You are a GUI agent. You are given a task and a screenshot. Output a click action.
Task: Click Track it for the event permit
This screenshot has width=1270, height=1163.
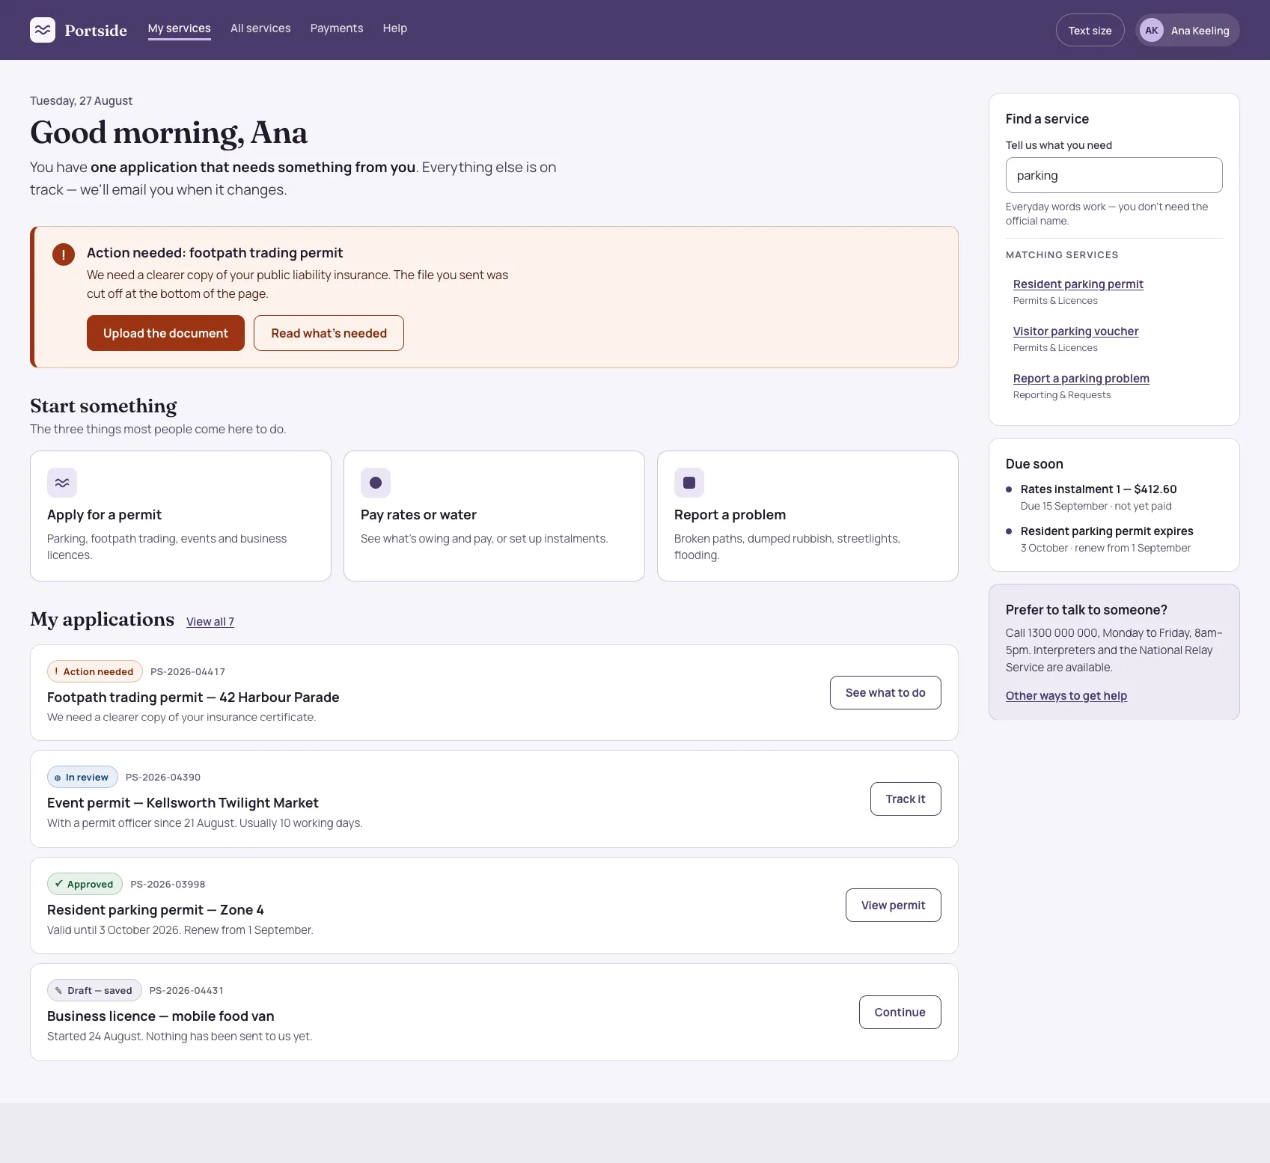click(x=906, y=799)
